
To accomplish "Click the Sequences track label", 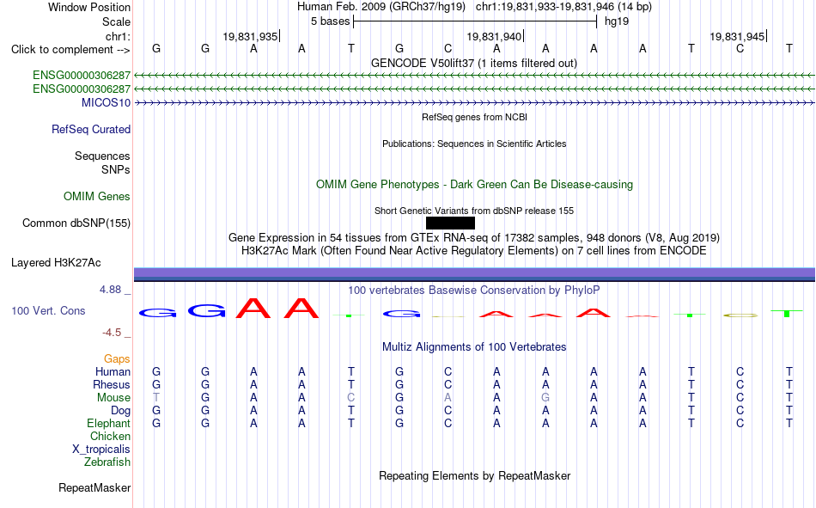I will (102, 156).
